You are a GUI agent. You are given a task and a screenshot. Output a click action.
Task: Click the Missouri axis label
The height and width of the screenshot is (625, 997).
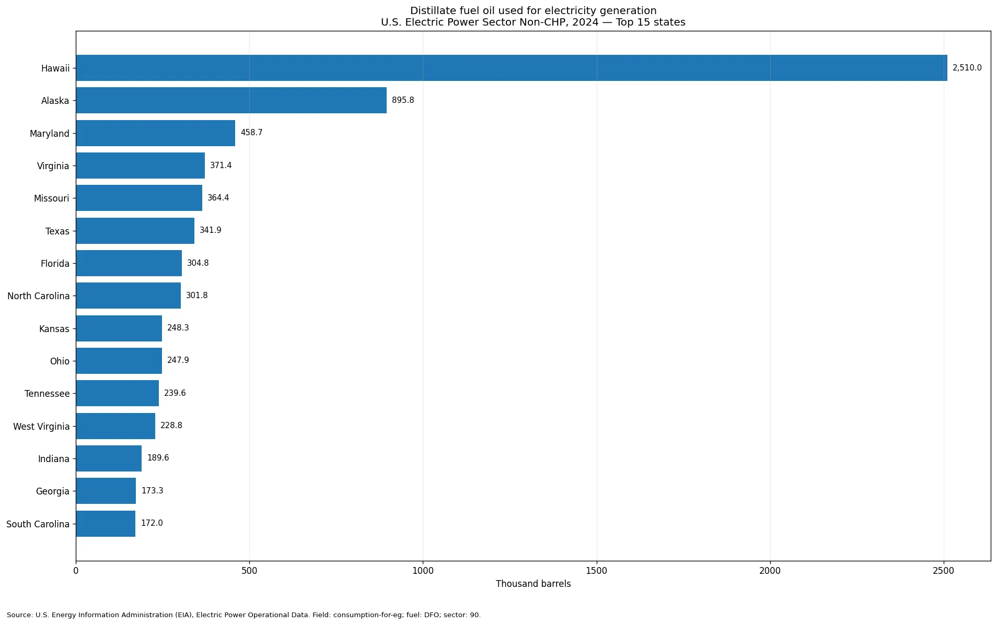coord(52,198)
